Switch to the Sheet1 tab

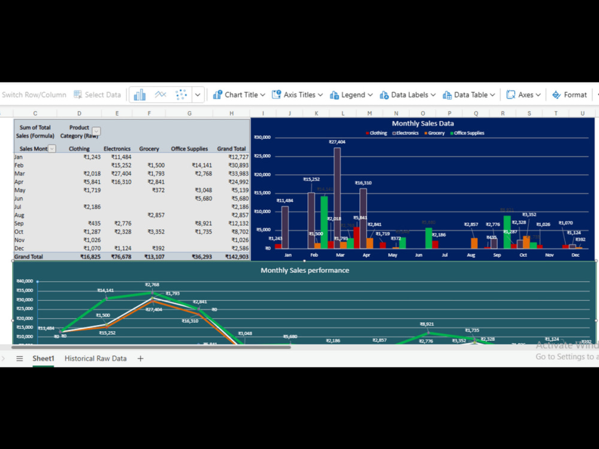[43, 358]
